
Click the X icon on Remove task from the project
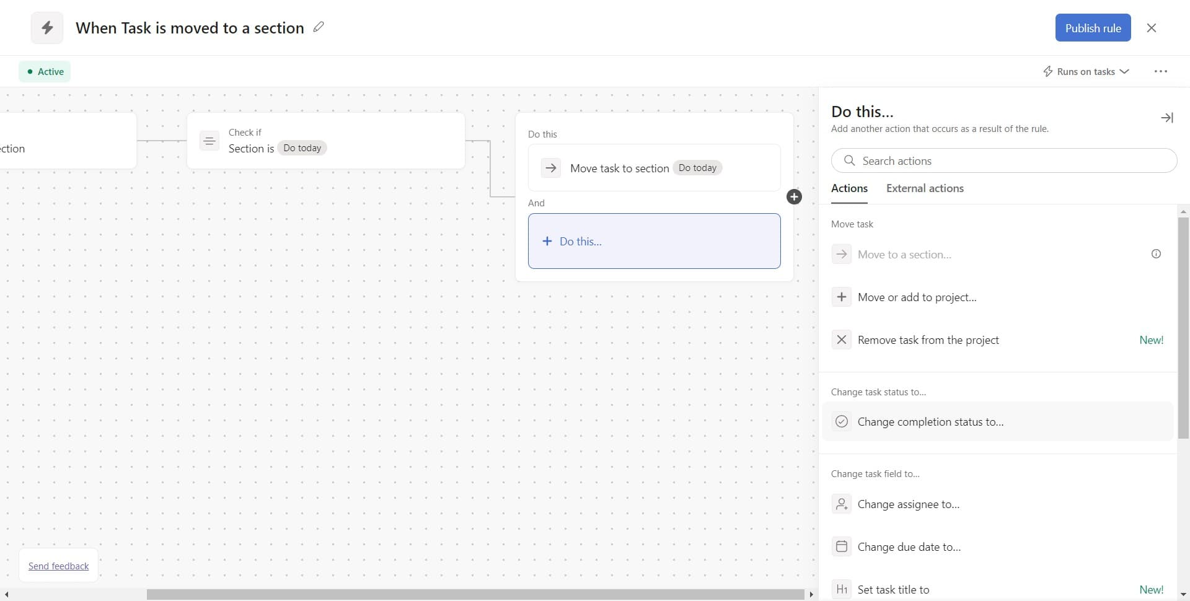[841, 340]
